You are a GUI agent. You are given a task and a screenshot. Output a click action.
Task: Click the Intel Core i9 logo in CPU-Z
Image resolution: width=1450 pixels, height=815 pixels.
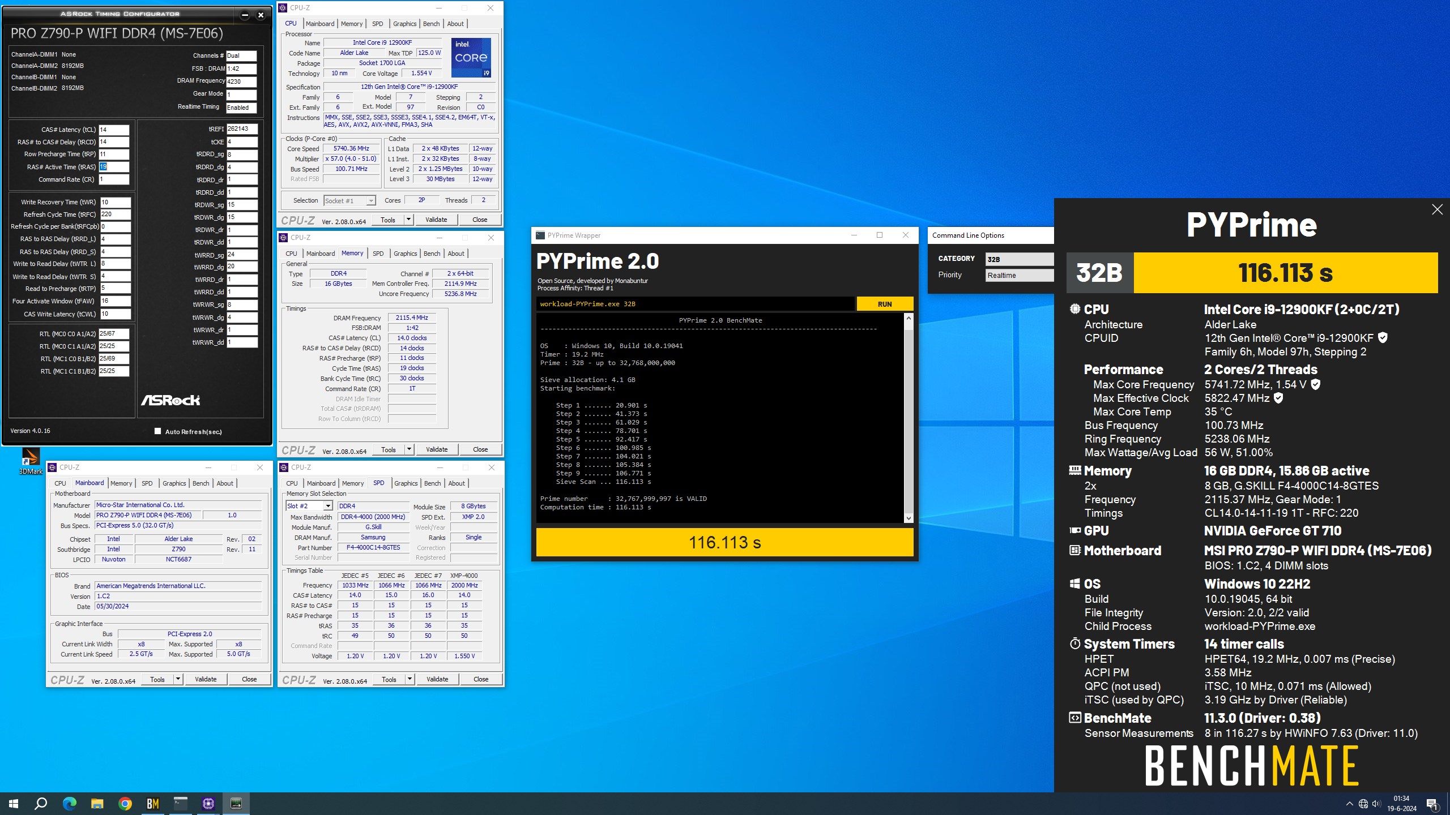pyautogui.click(x=471, y=57)
